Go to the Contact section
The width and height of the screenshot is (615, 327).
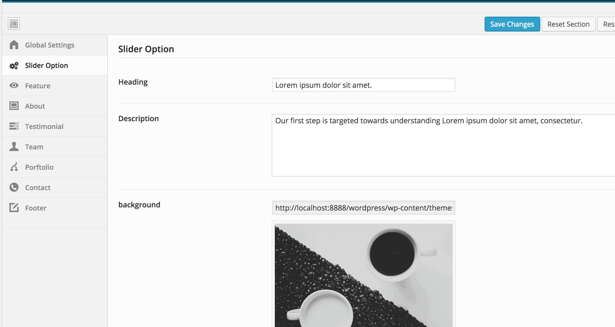click(x=38, y=188)
